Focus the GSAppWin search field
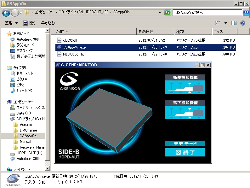The image size is (250, 188). pyautogui.click(x=207, y=12)
